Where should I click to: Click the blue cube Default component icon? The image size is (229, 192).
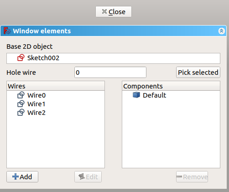pos(136,95)
